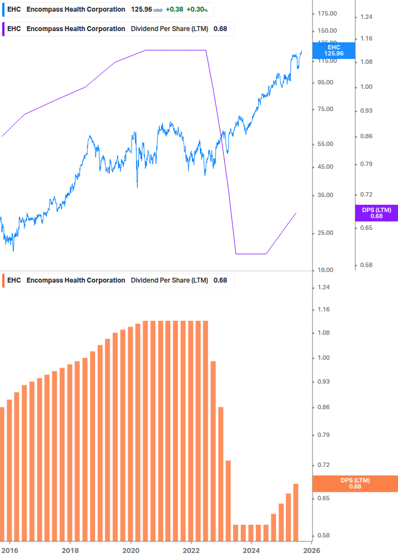Click the 2024 label on the time axis
This screenshot has height=558, width=398.
(251, 551)
